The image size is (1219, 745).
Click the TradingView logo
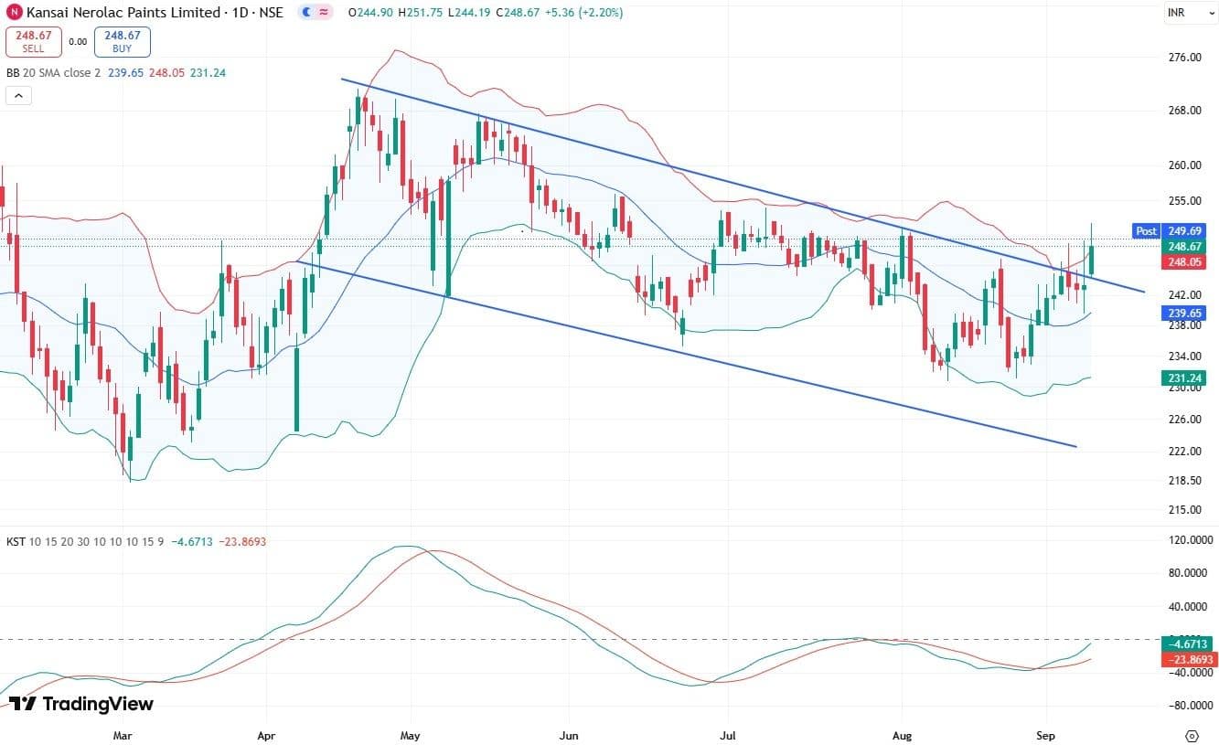click(81, 704)
